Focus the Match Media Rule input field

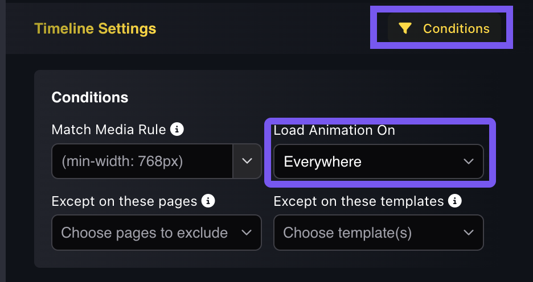coord(142,161)
